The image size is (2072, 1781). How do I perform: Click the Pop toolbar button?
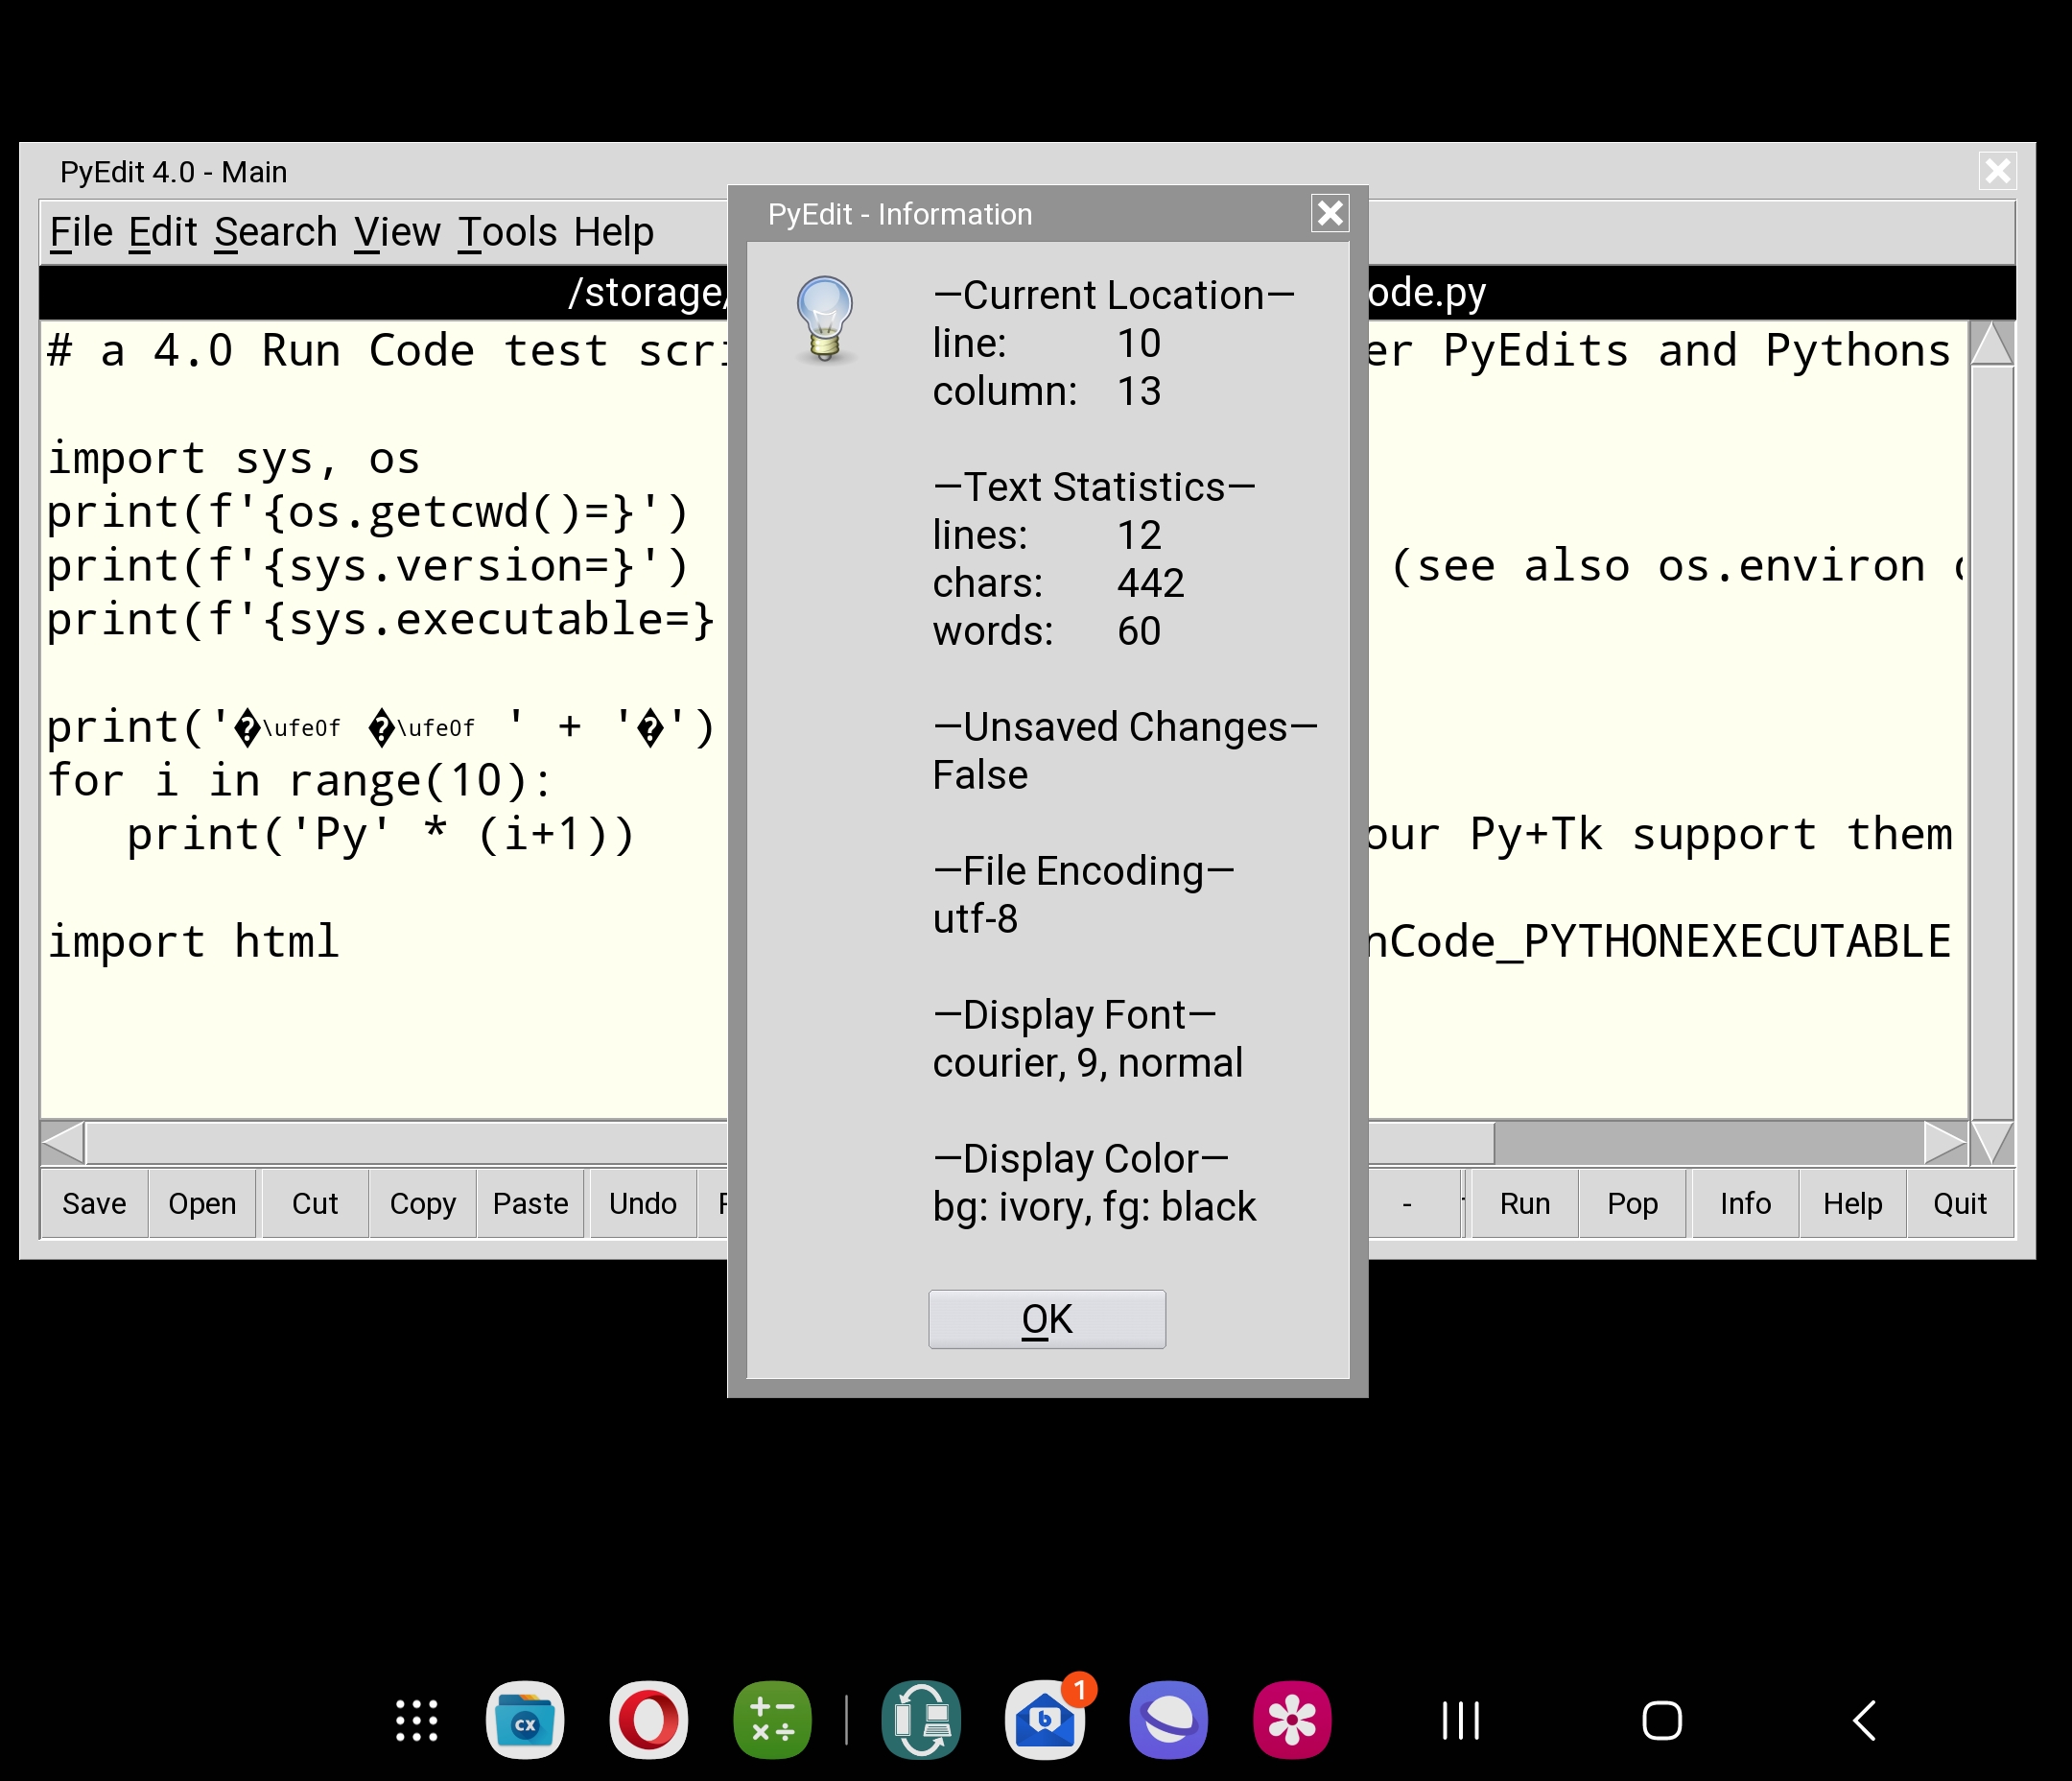(x=1632, y=1203)
